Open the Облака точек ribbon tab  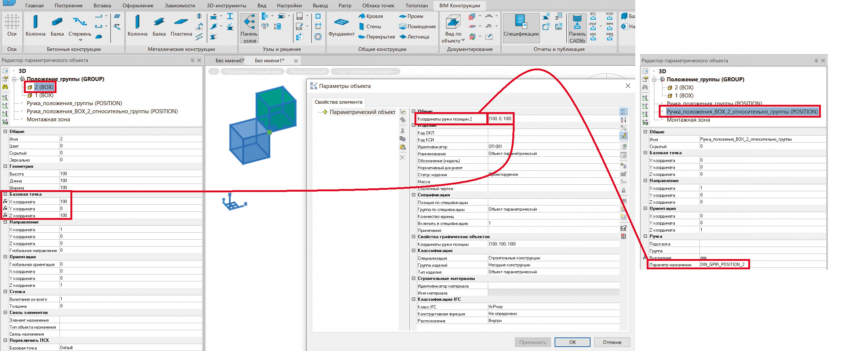tap(378, 5)
